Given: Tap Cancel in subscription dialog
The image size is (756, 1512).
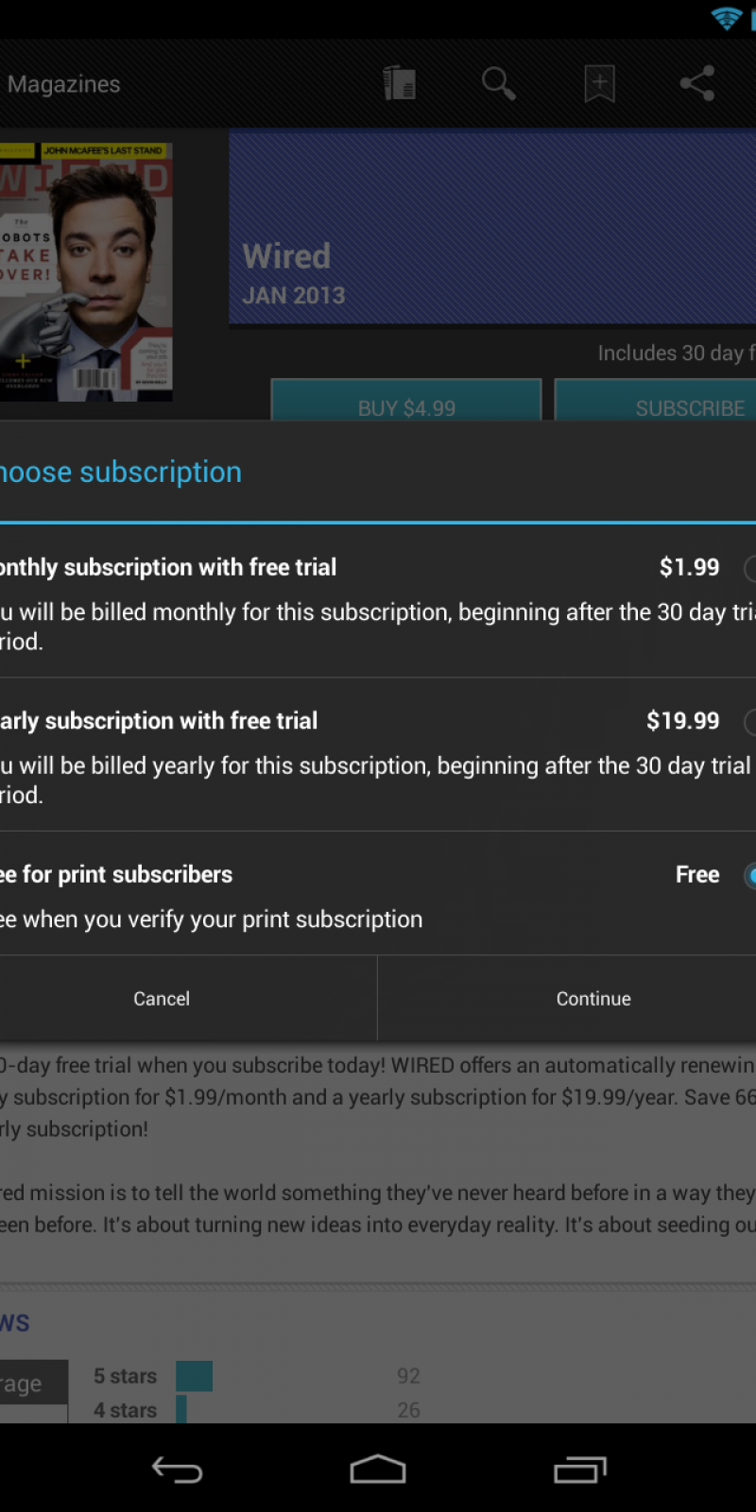Looking at the screenshot, I should [162, 999].
